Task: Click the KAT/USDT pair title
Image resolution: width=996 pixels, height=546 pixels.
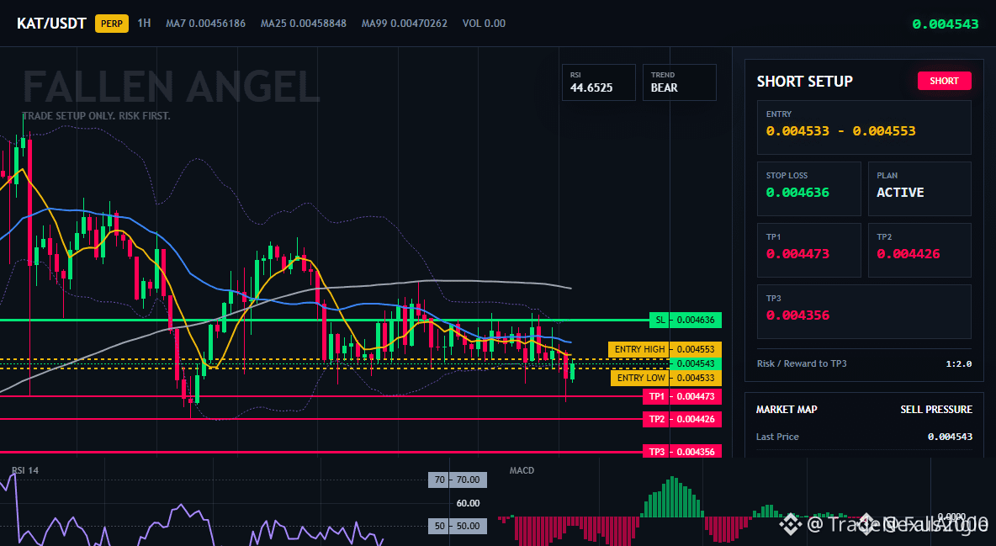Action: pos(51,24)
